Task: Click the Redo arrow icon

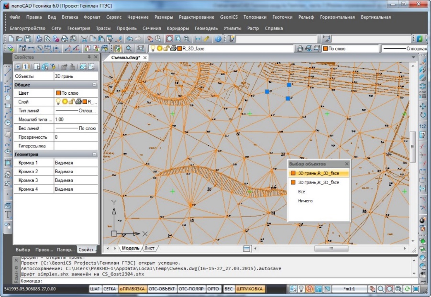Action: [x=138, y=39]
